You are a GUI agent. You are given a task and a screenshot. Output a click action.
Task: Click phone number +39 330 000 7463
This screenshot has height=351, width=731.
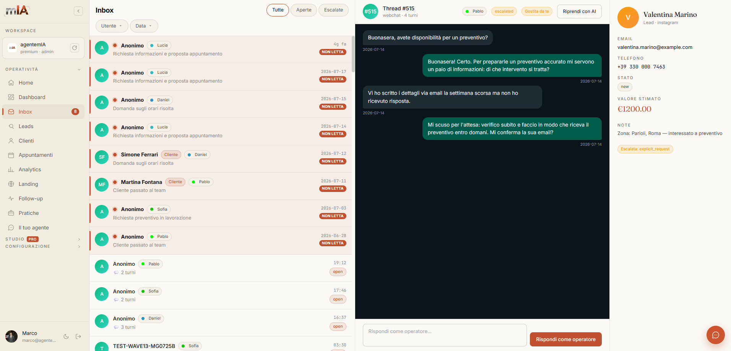(x=641, y=67)
